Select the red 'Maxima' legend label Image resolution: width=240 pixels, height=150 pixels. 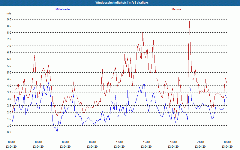point(176,9)
